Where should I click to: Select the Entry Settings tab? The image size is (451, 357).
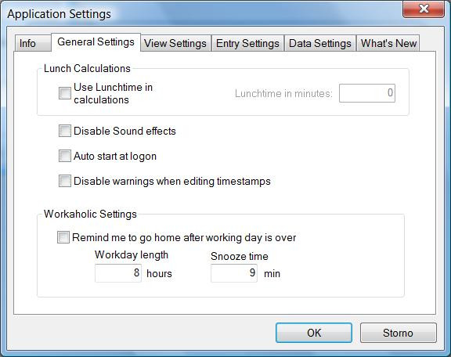(x=247, y=43)
